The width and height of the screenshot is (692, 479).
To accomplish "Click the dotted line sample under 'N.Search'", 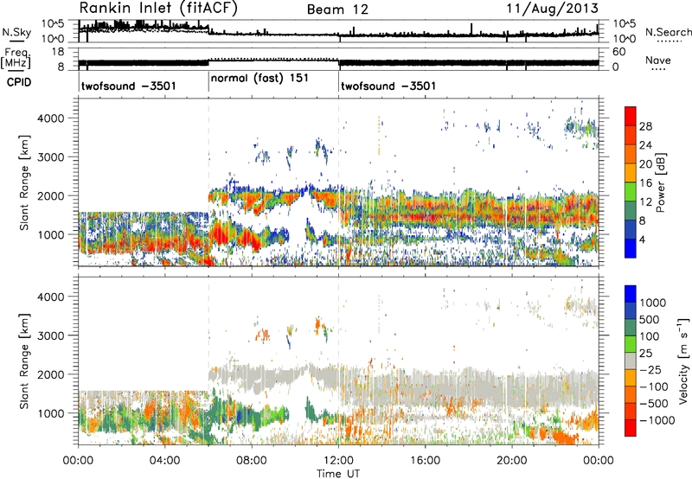I will tap(670, 42).
